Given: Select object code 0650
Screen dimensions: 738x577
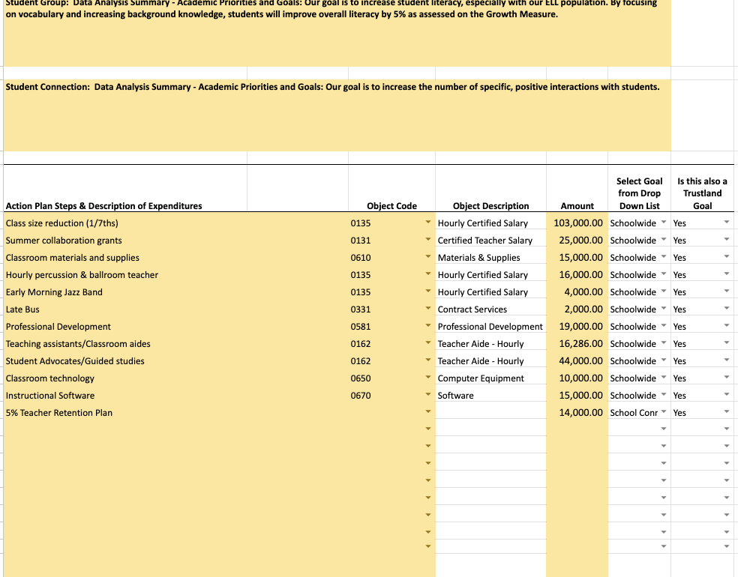Looking at the screenshot, I should 361,378.
